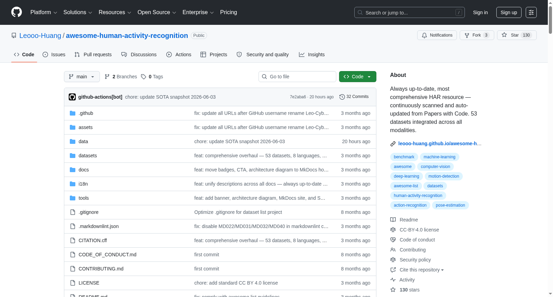Screen dimensions: 553x297
Task: Open the datasets folder icon
Action: pyautogui.click(x=73, y=156)
